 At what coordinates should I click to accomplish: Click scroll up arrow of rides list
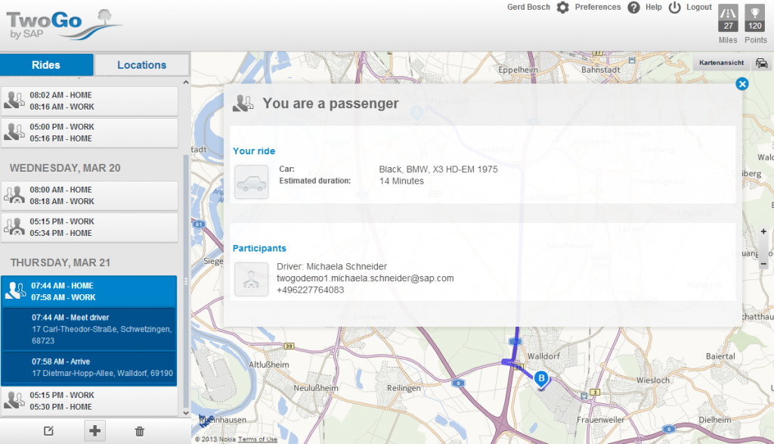[186, 82]
